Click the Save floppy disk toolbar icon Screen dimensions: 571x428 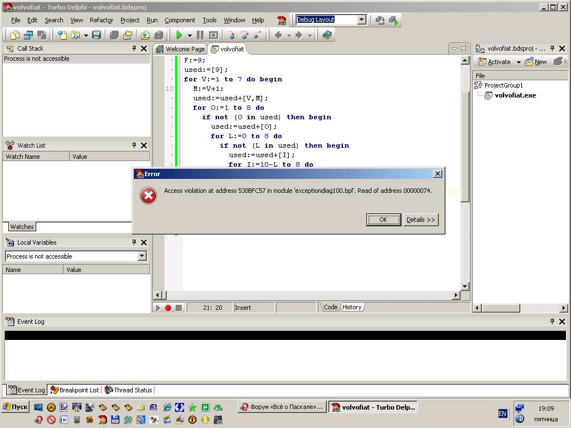point(96,35)
